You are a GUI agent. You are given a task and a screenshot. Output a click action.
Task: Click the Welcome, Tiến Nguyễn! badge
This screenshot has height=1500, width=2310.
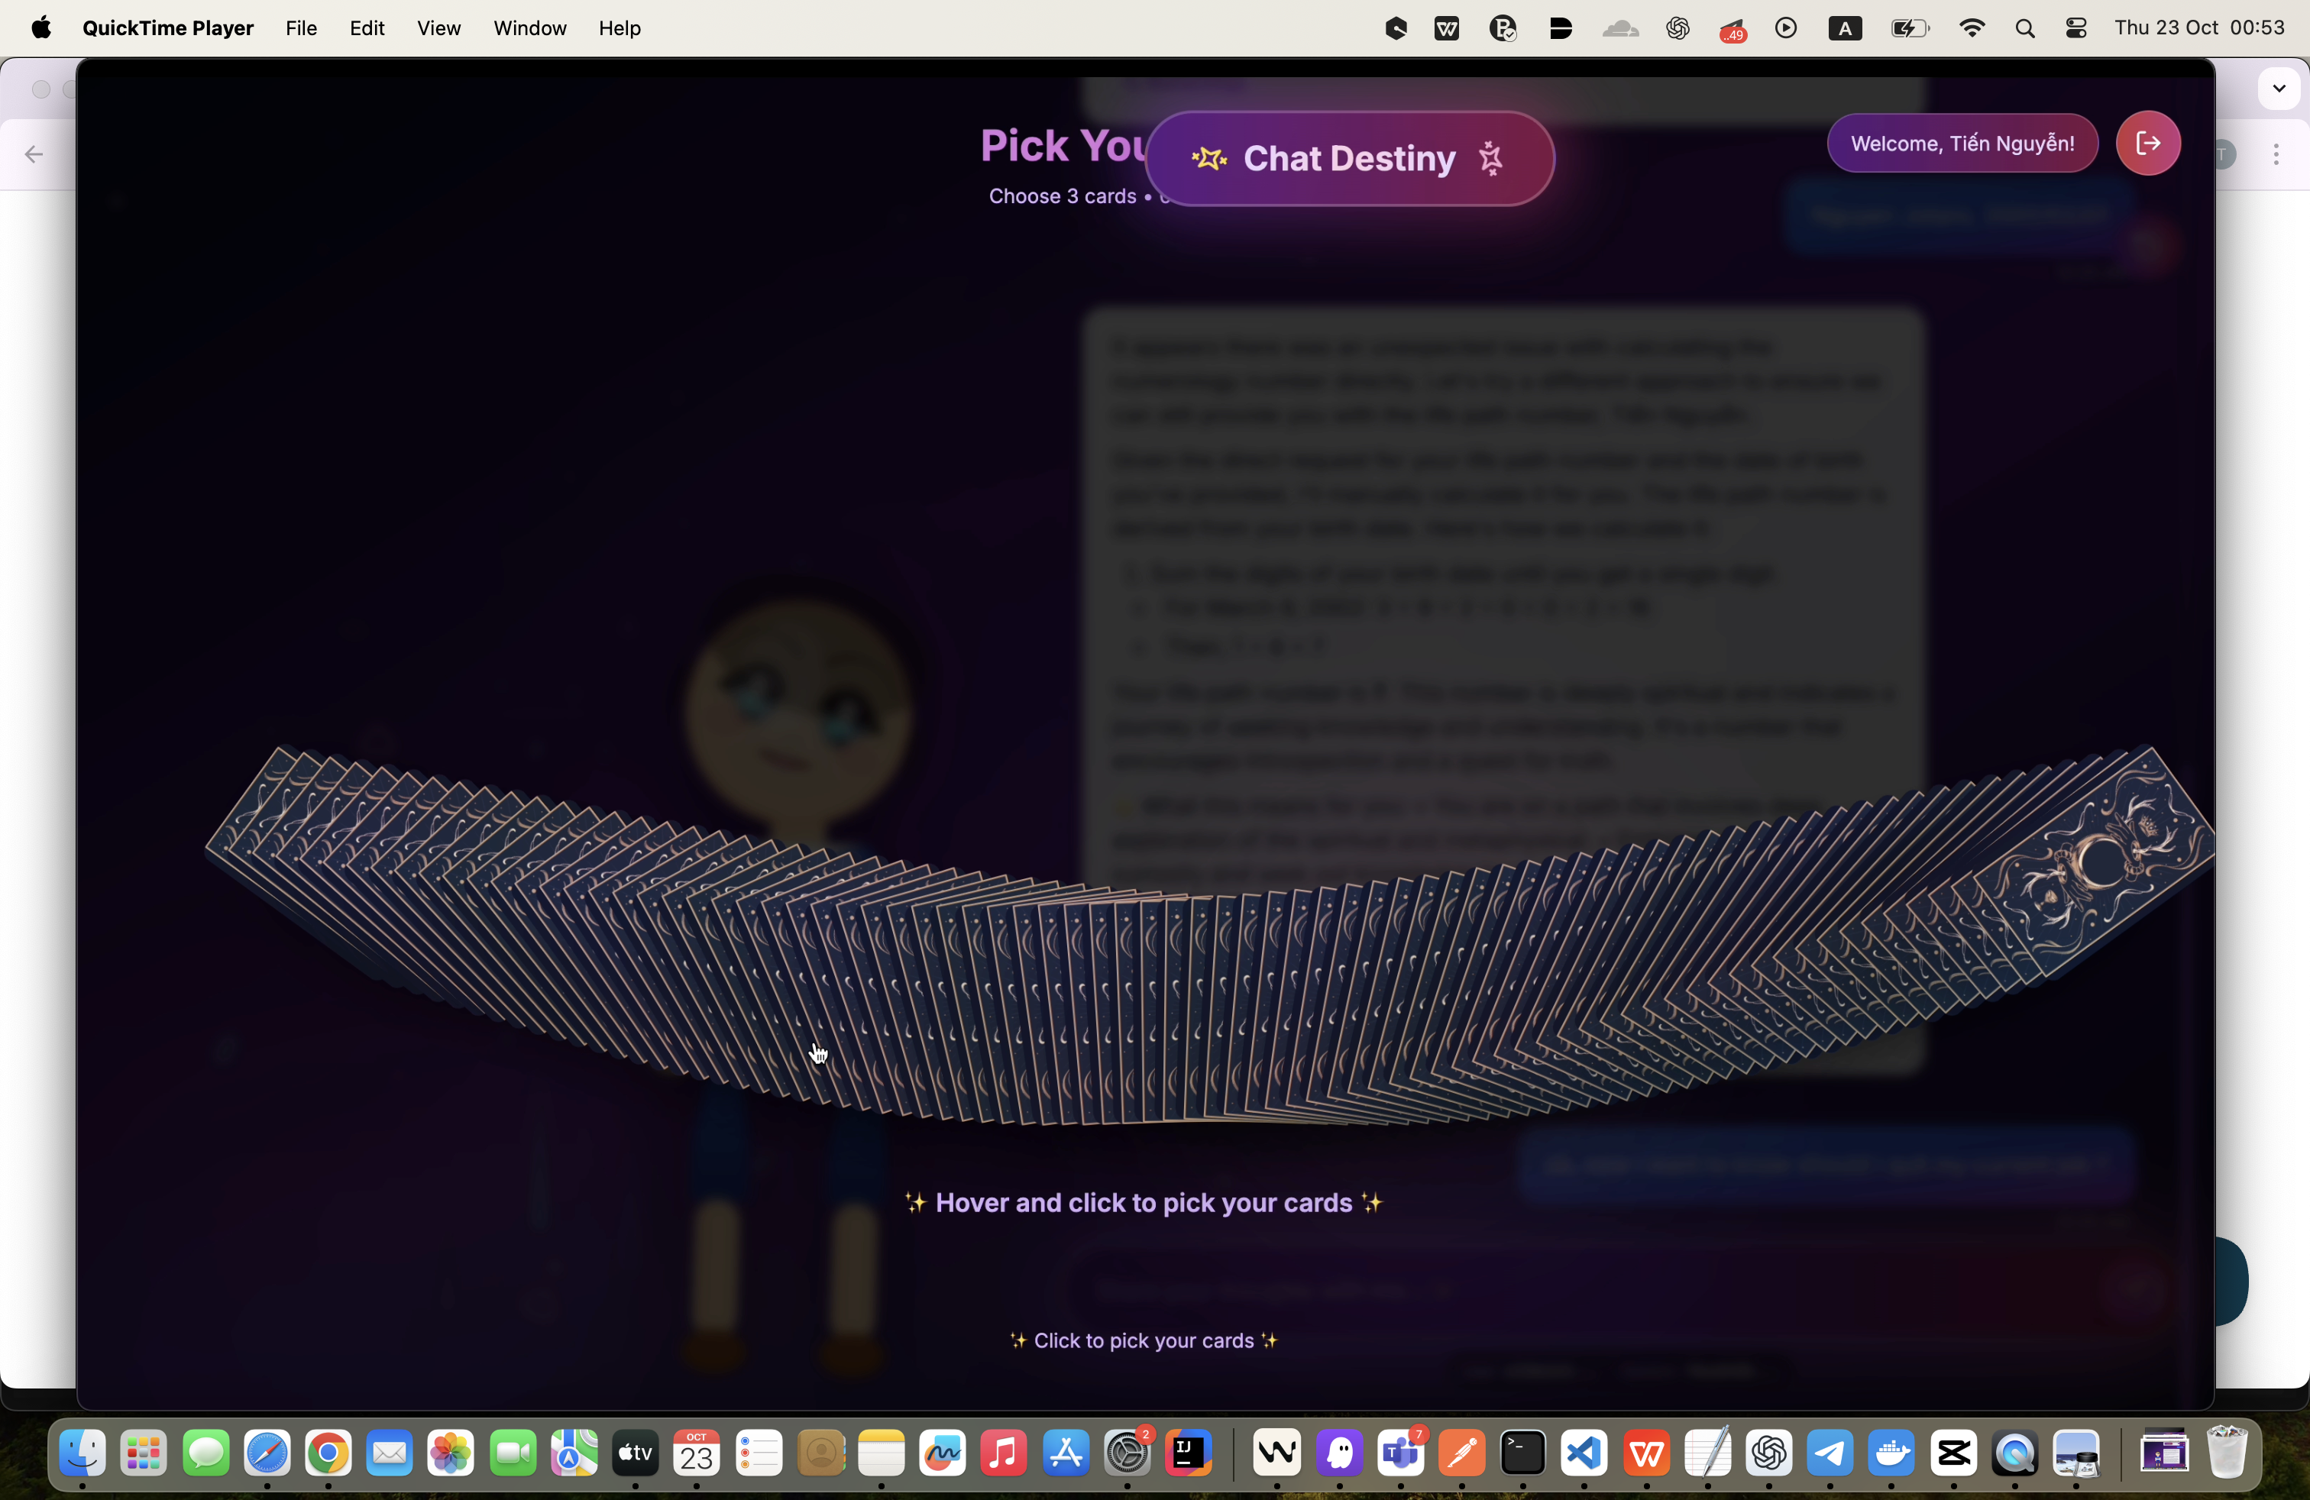pyautogui.click(x=1962, y=144)
